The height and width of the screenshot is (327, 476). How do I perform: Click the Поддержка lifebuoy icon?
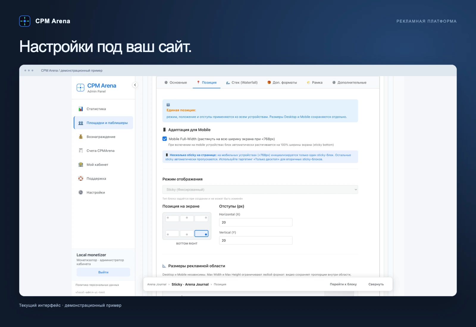pos(81,178)
